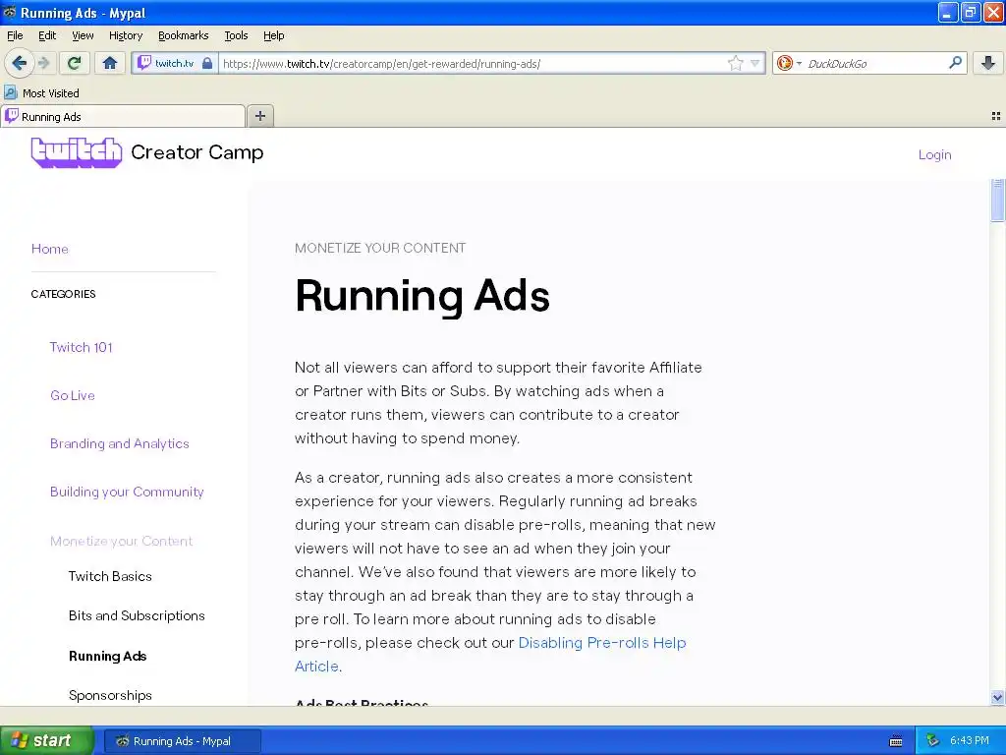Image resolution: width=1006 pixels, height=755 pixels.
Task: Click the search magnifier icon
Action: click(955, 62)
